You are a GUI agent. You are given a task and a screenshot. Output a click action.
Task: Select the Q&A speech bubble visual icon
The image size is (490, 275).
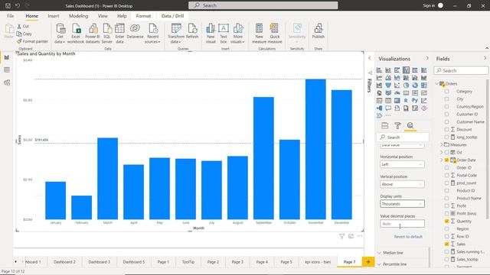pos(388,108)
